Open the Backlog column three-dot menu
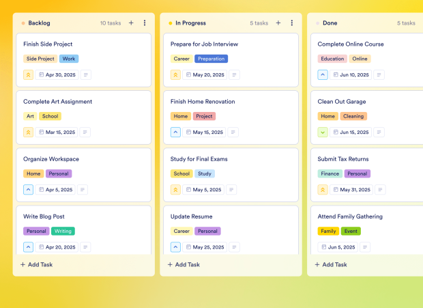 pos(145,23)
